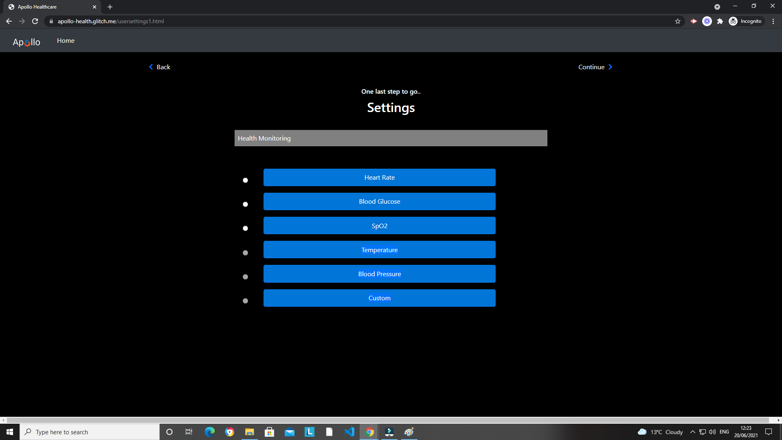This screenshot has width=782, height=440.
Task: Open Chrome three-dot menu
Action: point(773,21)
